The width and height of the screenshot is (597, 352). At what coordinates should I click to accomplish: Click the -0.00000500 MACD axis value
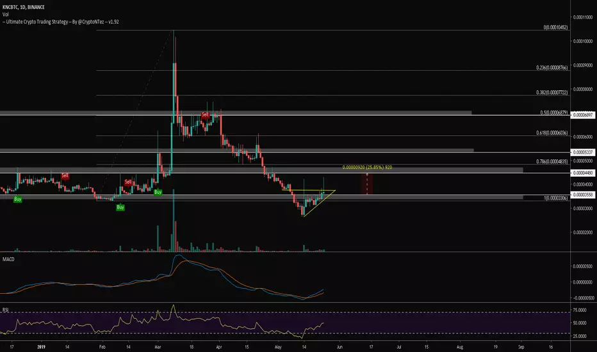(x=582, y=298)
